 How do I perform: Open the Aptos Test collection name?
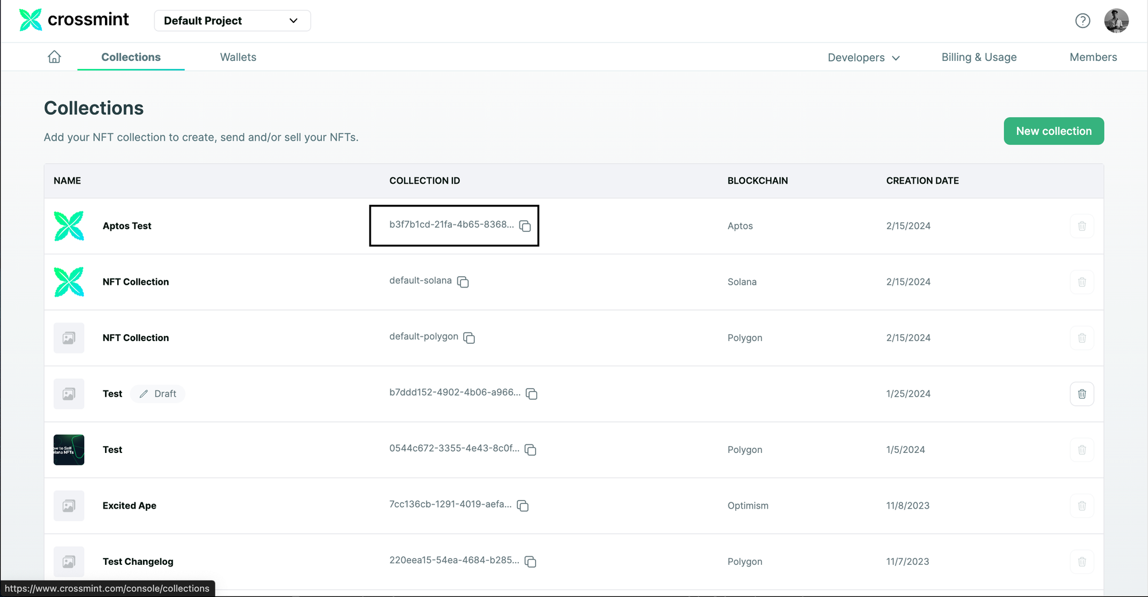click(x=127, y=226)
